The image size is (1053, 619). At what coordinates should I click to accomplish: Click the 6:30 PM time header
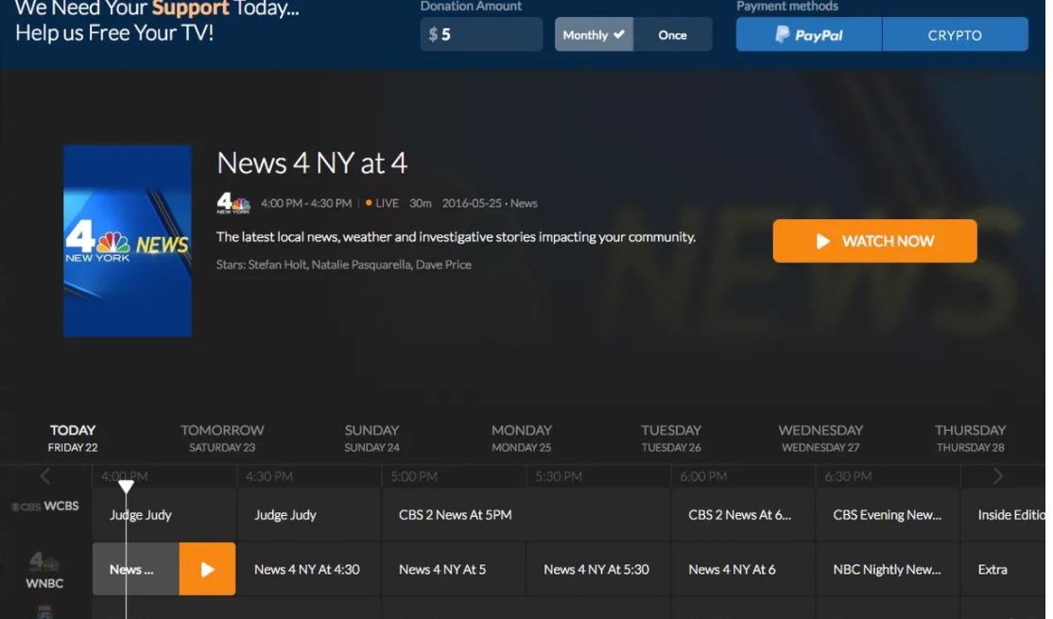pyautogui.click(x=848, y=476)
